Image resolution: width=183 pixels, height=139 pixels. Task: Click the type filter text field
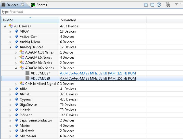click(92, 12)
